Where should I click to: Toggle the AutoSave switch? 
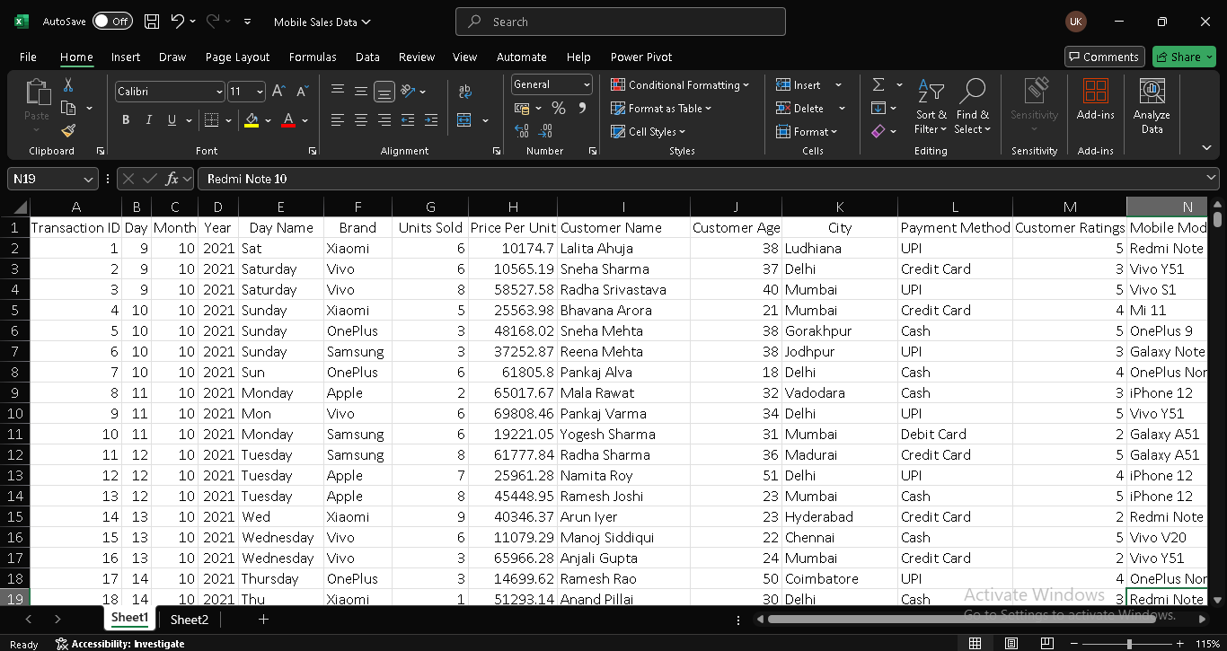pos(112,22)
